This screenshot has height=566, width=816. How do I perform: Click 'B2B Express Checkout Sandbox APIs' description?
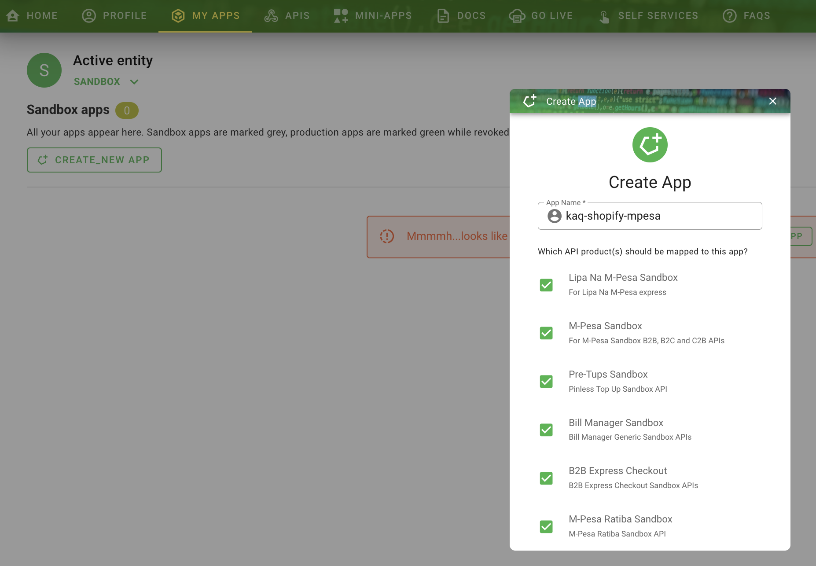click(633, 485)
